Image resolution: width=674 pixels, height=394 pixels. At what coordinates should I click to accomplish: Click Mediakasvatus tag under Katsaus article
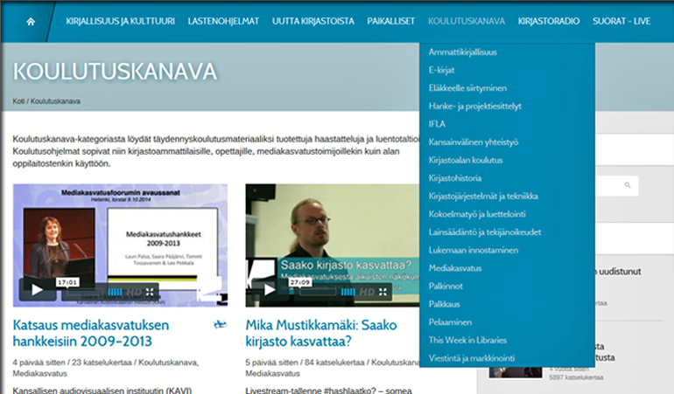click(39, 373)
